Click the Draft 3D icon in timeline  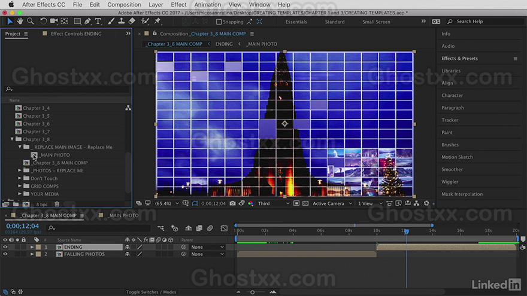pos(174,228)
